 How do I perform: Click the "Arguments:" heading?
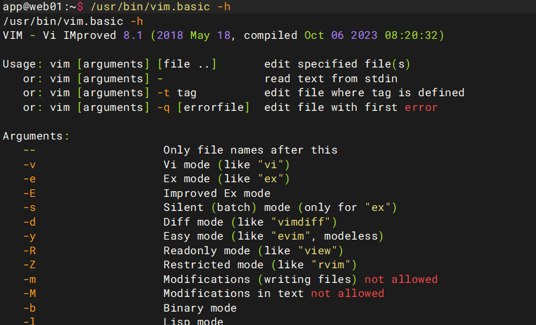point(36,136)
